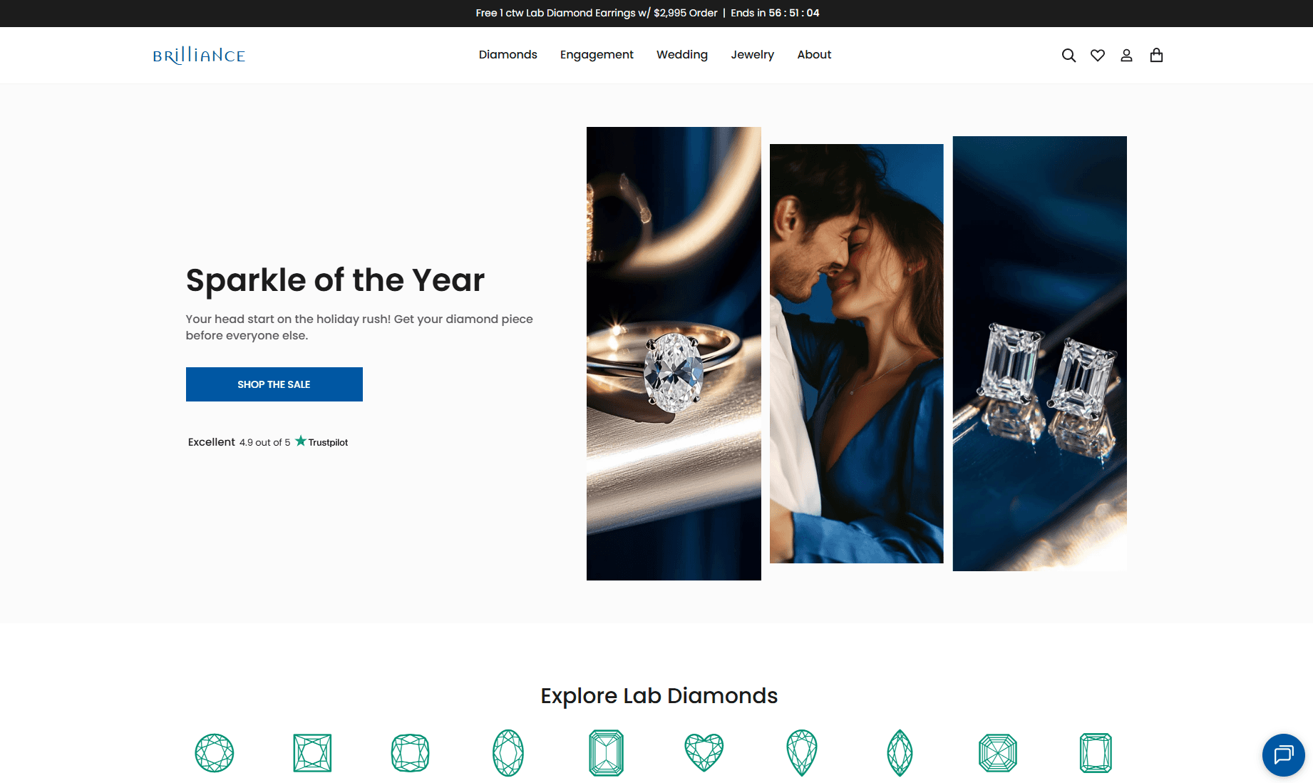
Task: Select the pear shaped diamond icon
Action: click(x=802, y=753)
